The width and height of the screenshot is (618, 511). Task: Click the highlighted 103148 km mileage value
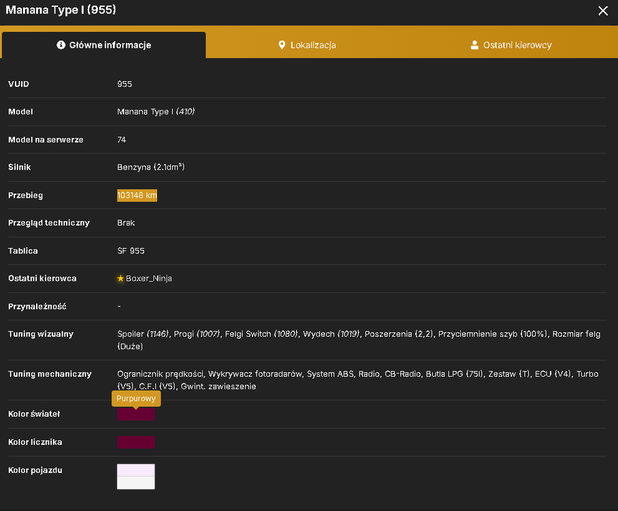click(137, 196)
